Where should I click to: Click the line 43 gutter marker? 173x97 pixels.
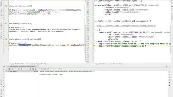(x=6, y=45)
